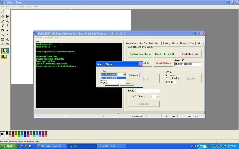239x149 pixels.
Task: Click the foreground/background color indicator box
Action: pyautogui.click(x=2, y=134)
